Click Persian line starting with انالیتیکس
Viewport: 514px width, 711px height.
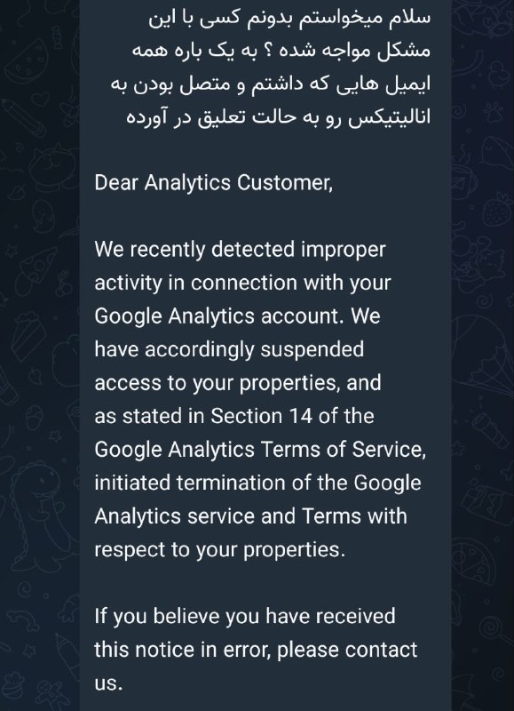click(x=279, y=118)
